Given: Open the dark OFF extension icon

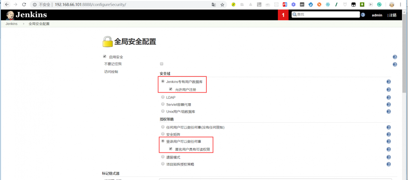Looking at the screenshot, I should click(x=302, y=4).
